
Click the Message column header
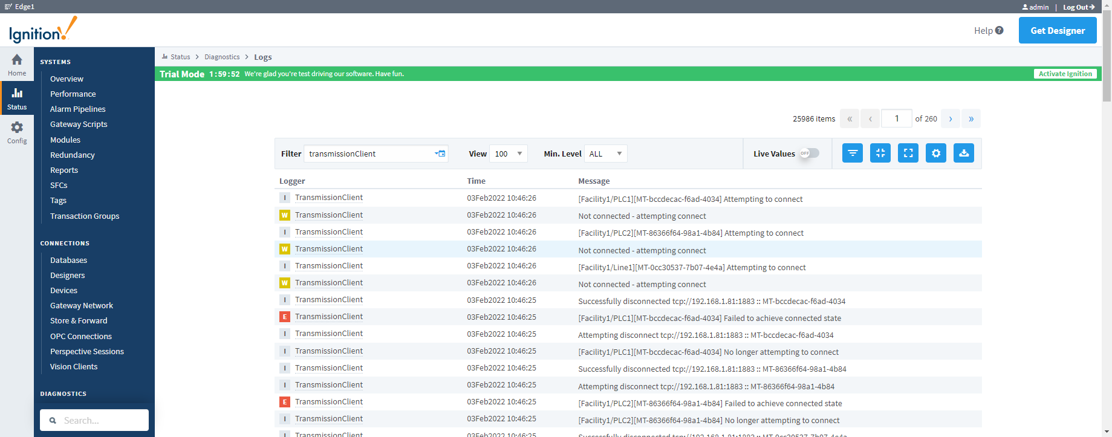click(594, 181)
